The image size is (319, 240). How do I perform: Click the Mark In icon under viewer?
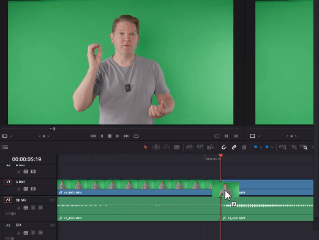click(x=226, y=136)
